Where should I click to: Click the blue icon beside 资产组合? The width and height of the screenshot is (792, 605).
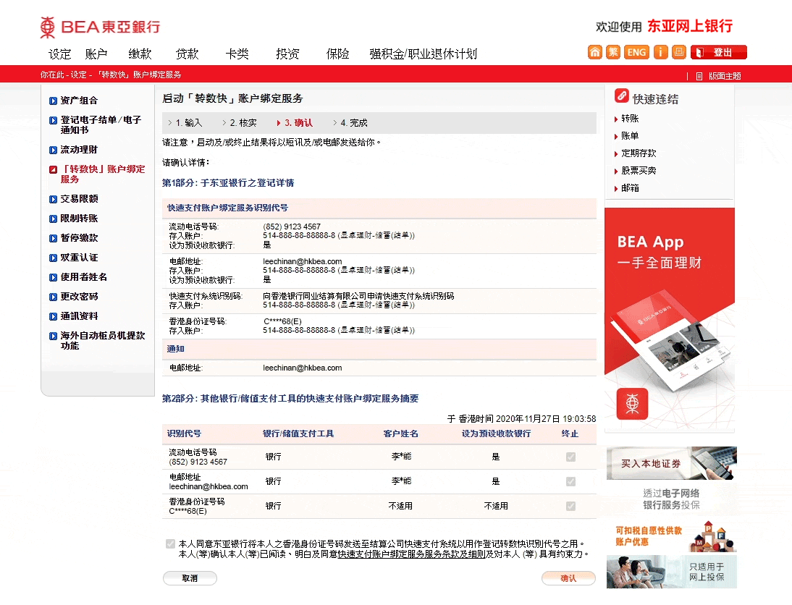pyautogui.click(x=53, y=101)
